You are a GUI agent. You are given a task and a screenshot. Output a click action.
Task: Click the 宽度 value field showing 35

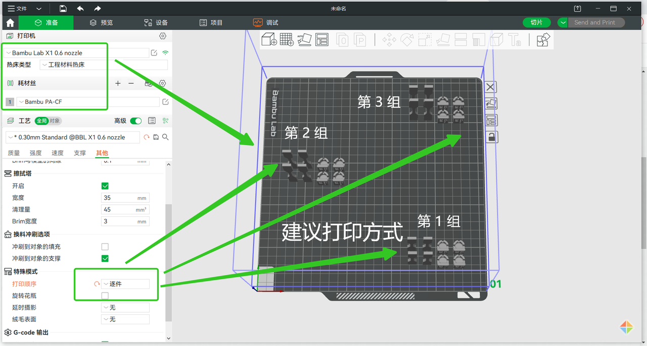tap(125, 198)
